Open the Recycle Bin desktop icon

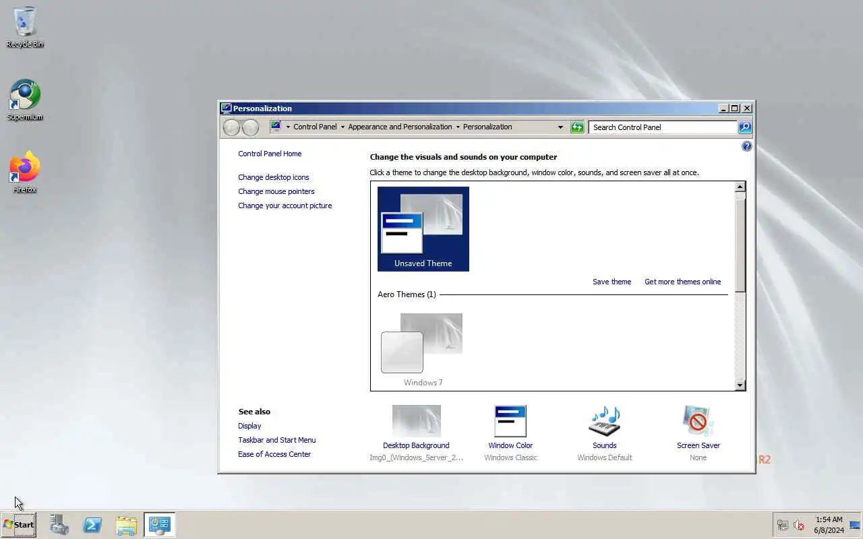click(x=25, y=27)
